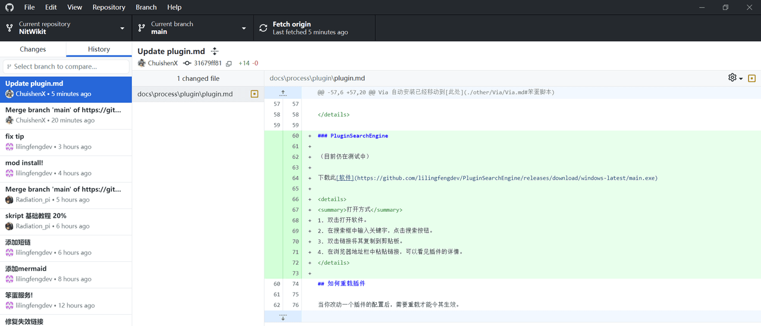Open the Current branch dropdown
The height and width of the screenshot is (326, 761).
pyautogui.click(x=191, y=28)
